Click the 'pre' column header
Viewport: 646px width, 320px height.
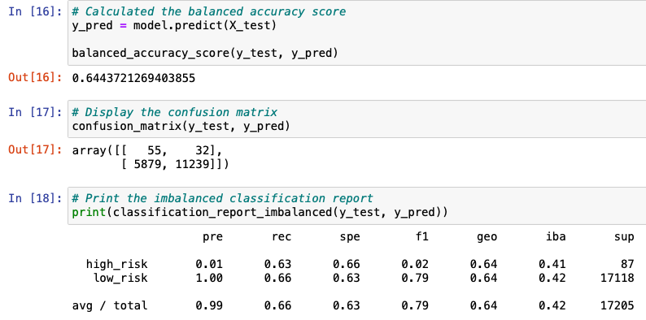point(212,237)
